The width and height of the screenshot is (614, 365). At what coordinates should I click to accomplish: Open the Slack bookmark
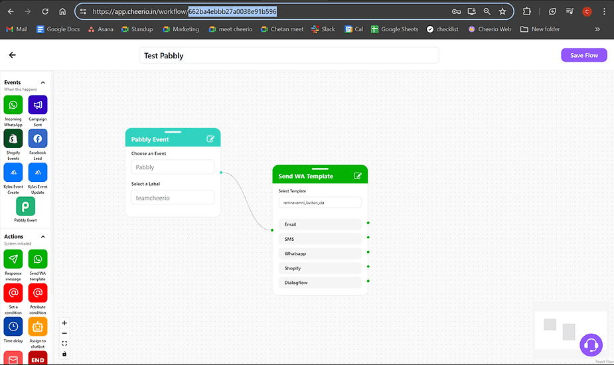tap(323, 29)
